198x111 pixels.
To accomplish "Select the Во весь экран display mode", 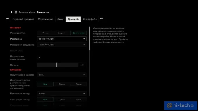I will point(79,33).
